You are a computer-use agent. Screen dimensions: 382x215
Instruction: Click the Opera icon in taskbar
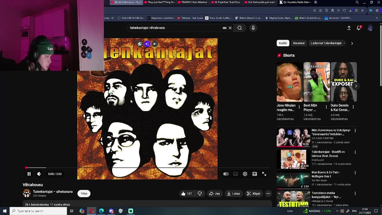tap(92, 211)
